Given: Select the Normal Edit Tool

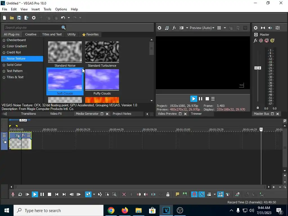Looking at the screenshot, I should 88,194.
